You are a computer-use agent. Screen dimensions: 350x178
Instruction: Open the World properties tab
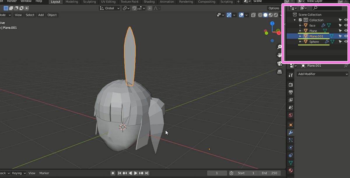click(290, 115)
